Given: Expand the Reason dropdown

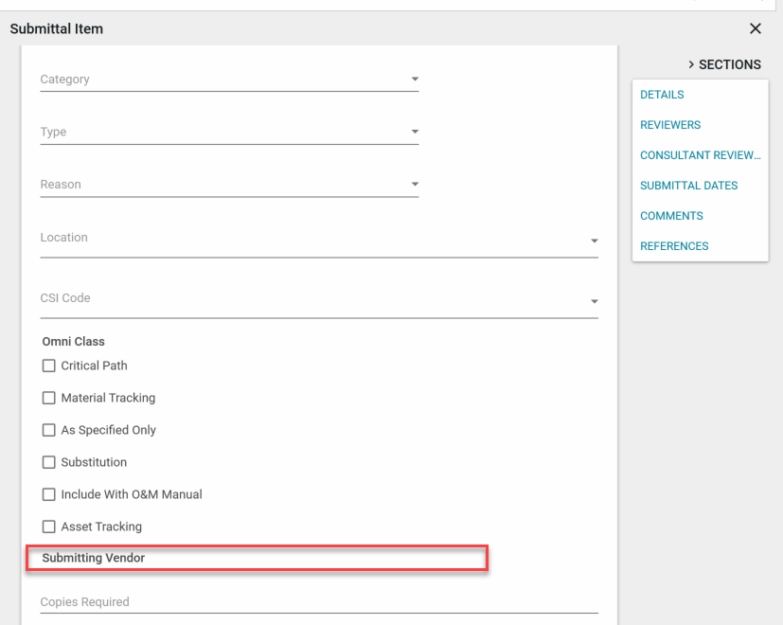Looking at the screenshot, I should pos(415,185).
